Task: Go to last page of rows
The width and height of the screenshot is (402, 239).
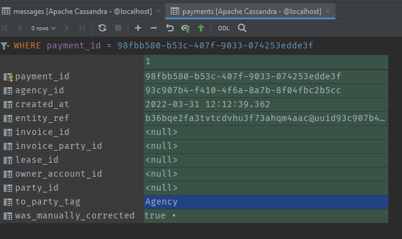Action: pos(82,28)
